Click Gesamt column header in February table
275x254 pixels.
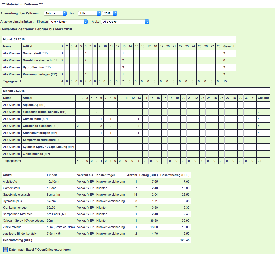(x=229, y=46)
